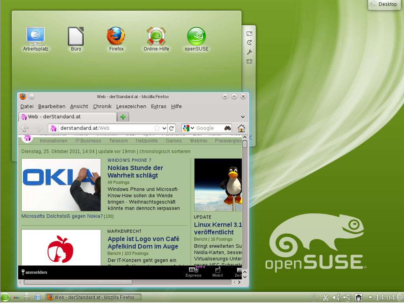Click the Nokia article thumbnail
Viewport: 404px width, 303px height.
[x=61, y=185]
